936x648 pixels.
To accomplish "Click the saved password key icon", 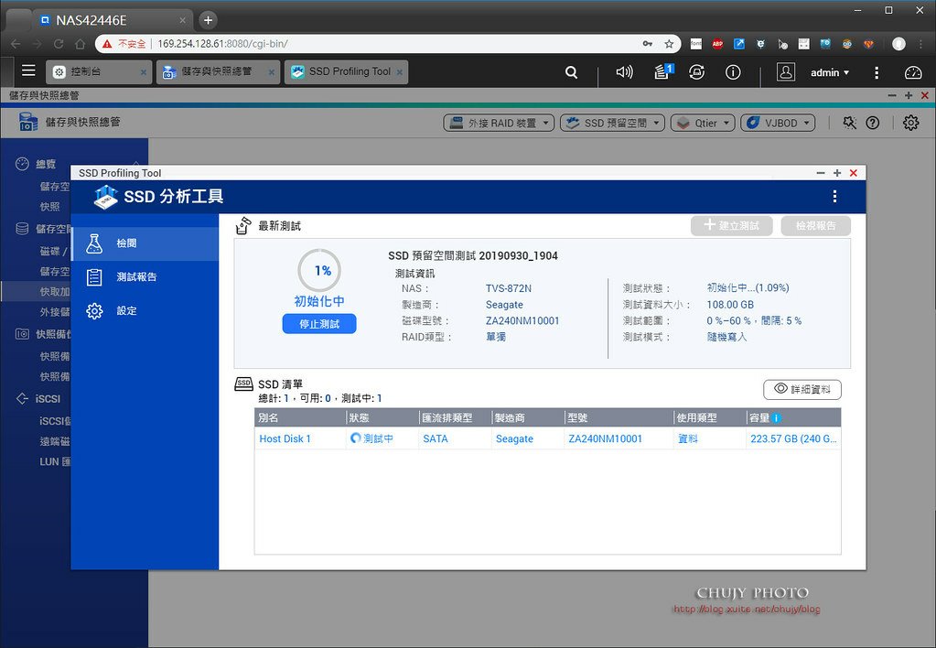I will (x=648, y=44).
